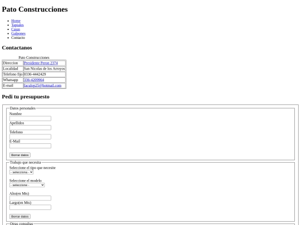Click the 'Pato Construcciones' main page title

[x=35, y=9]
